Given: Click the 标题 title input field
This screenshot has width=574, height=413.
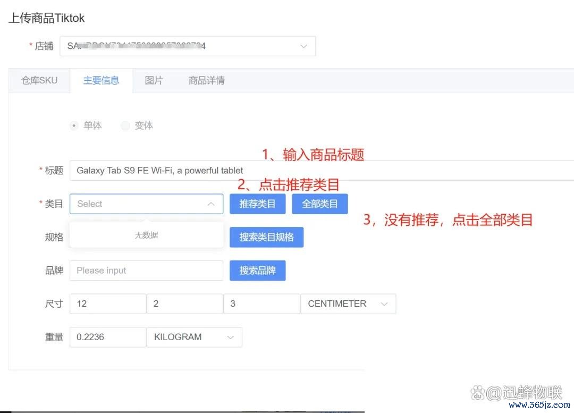Looking at the screenshot, I should tap(322, 171).
